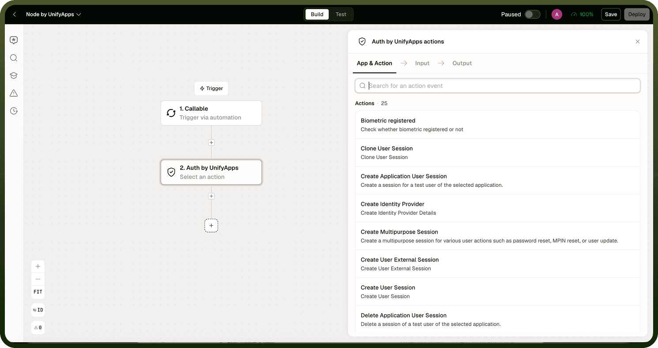This screenshot has width=658, height=348.
Task: Click the Trigger label button on canvas
Action: pos(212,88)
